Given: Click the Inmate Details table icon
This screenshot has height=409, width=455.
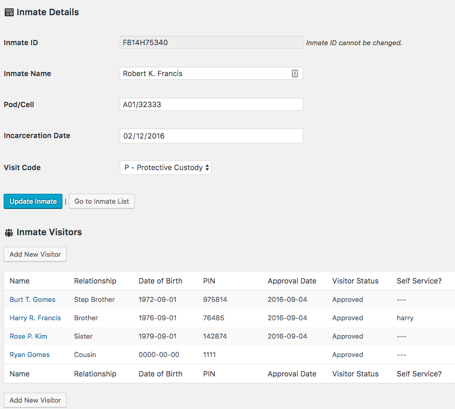Looking at the screenshot, I should [9, 13].
